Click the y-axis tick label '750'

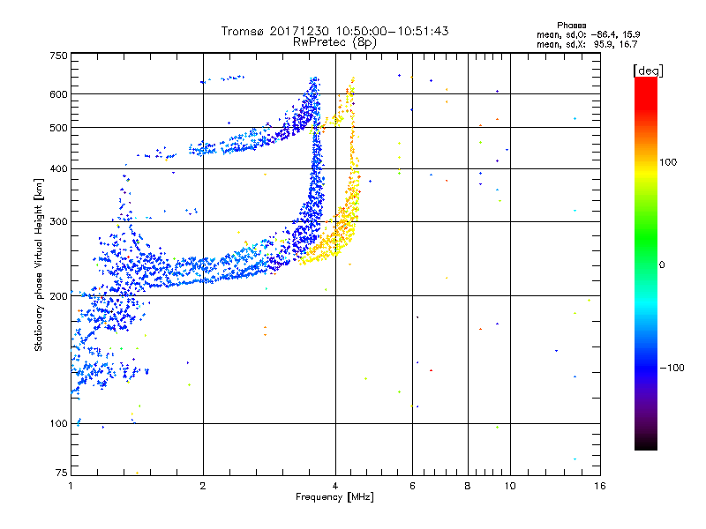pyautogui.click(x=58, y=56)
